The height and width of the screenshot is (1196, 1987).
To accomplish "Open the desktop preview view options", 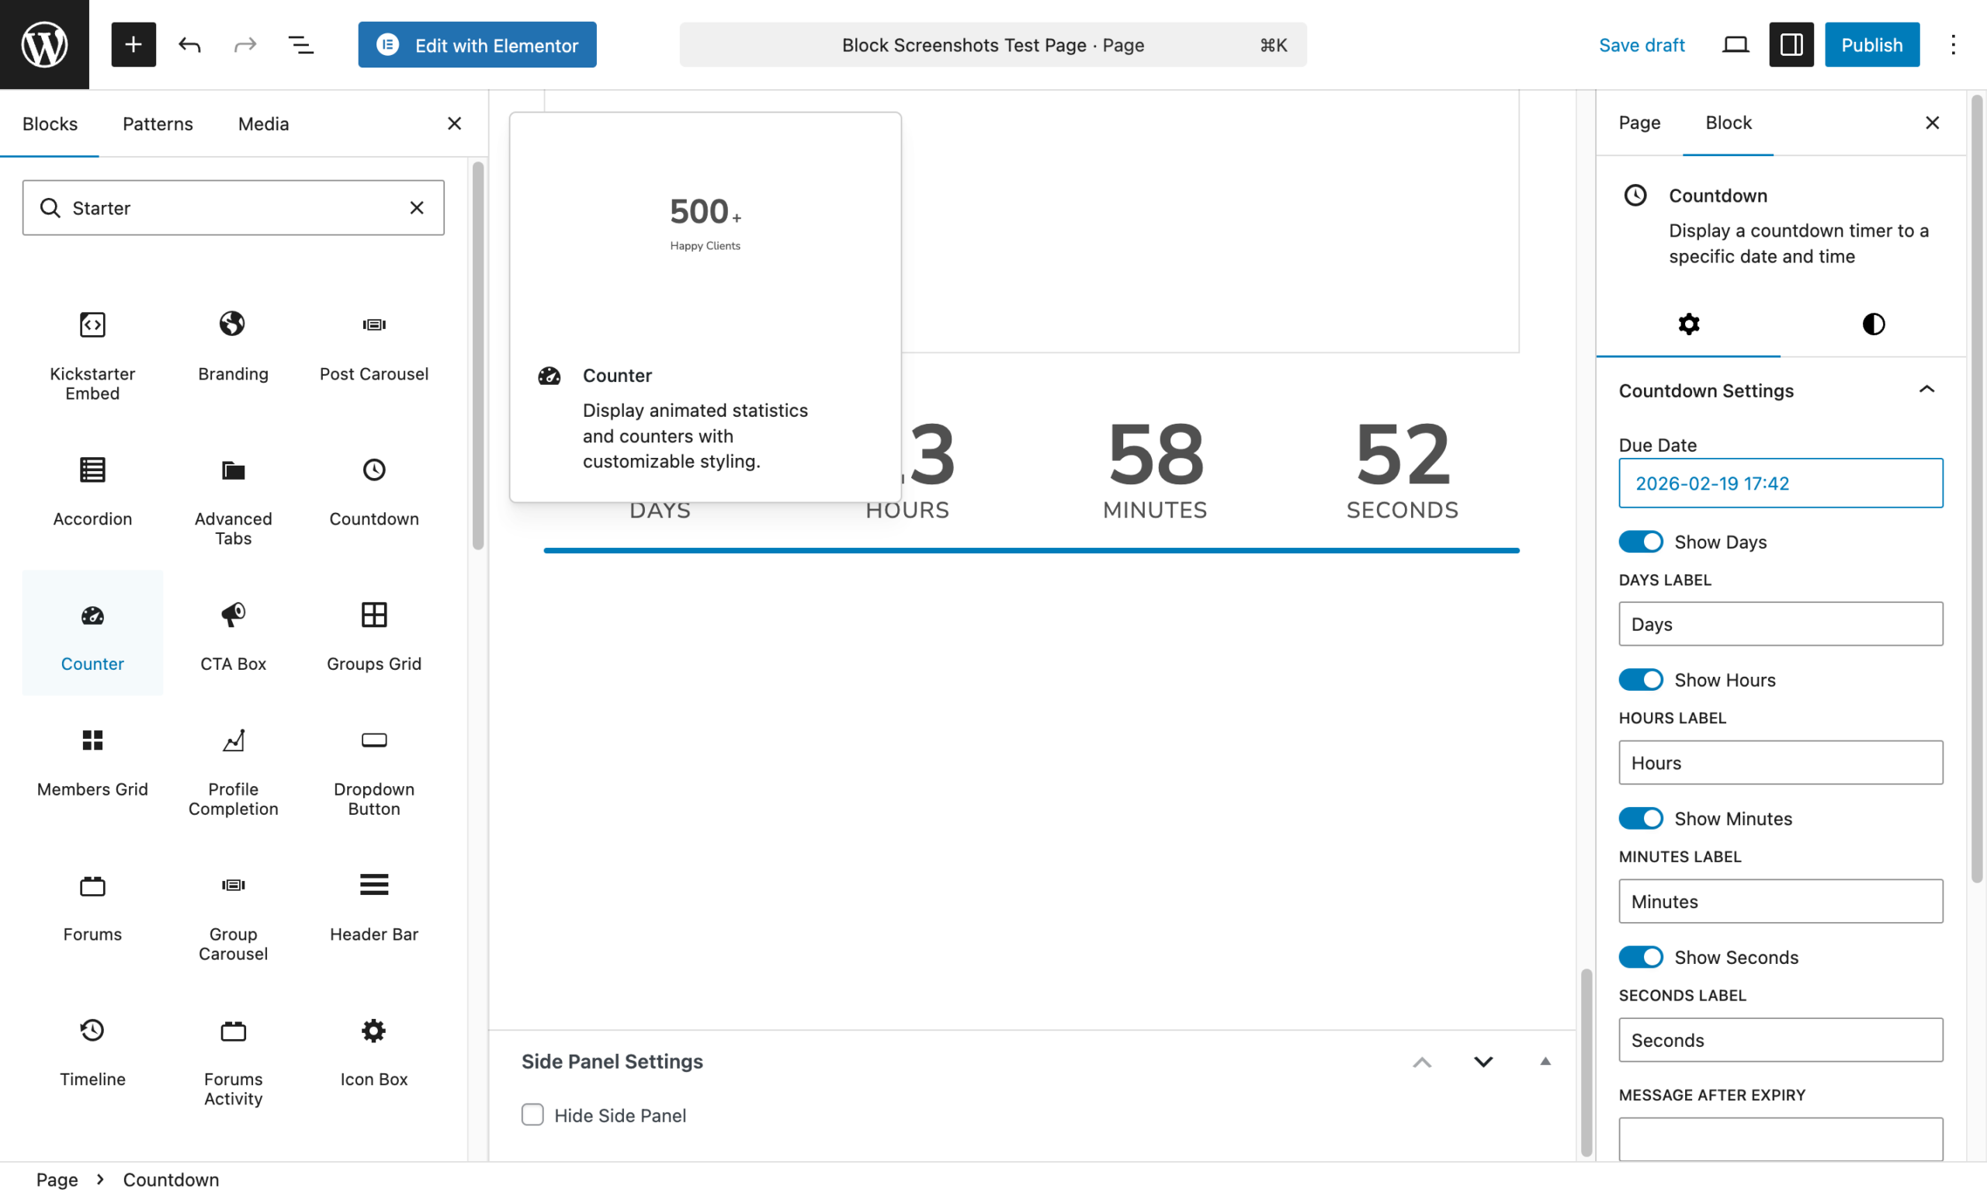I will click(1736, 44).
